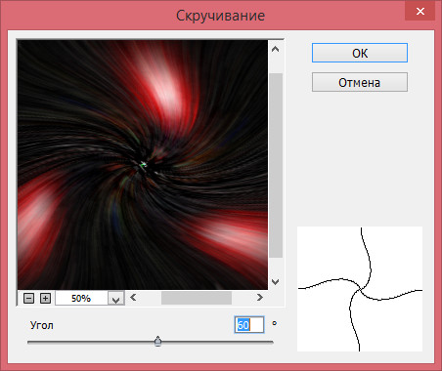Viewport: 442px width, 371px height.
Task: Click the Угол angle value field
Action: (x=249, y=325)
